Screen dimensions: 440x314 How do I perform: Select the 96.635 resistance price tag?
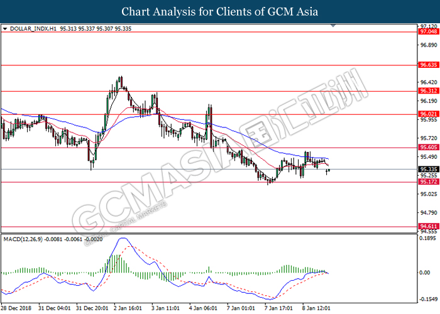coord(428,65)
